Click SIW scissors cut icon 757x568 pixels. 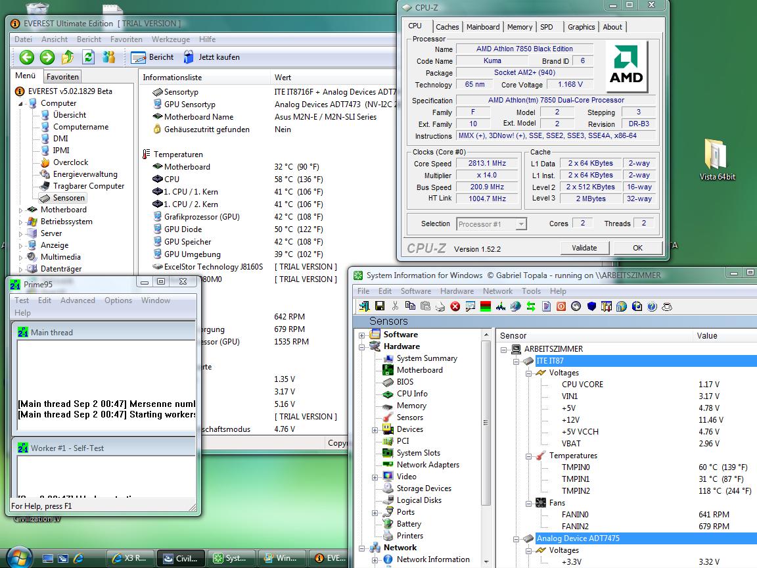point(395,306)
